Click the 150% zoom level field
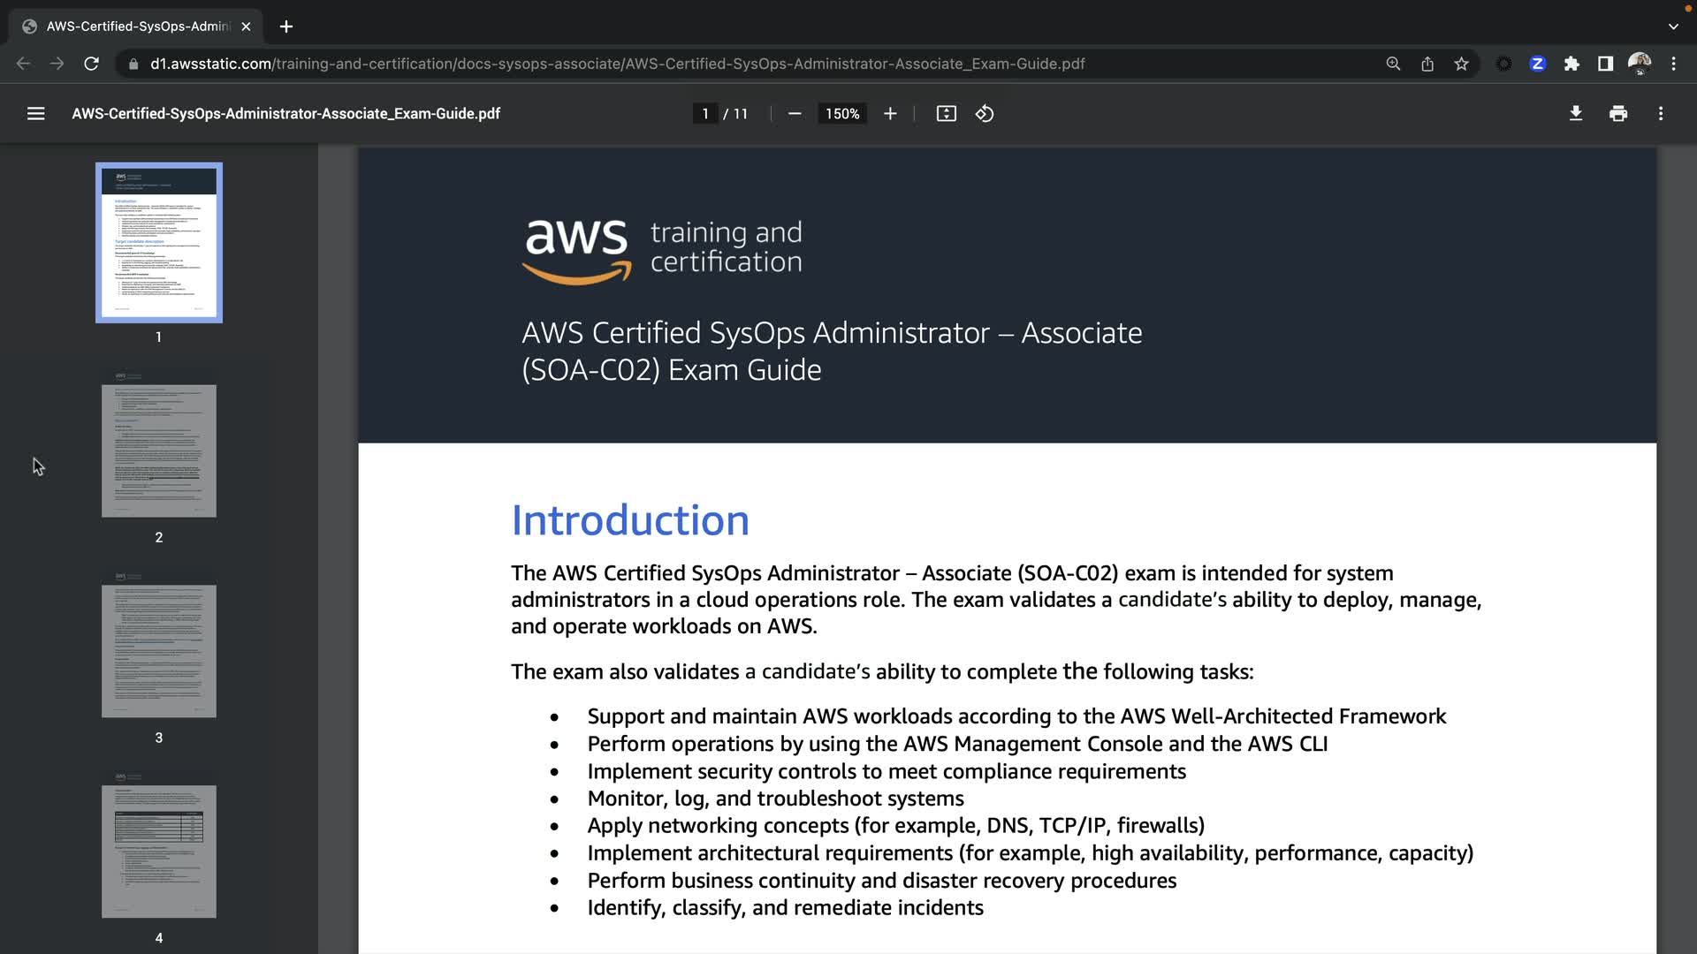 point(841,114)
